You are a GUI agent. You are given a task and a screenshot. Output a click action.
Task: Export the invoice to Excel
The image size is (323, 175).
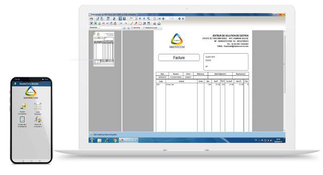(x=95, y=23)
